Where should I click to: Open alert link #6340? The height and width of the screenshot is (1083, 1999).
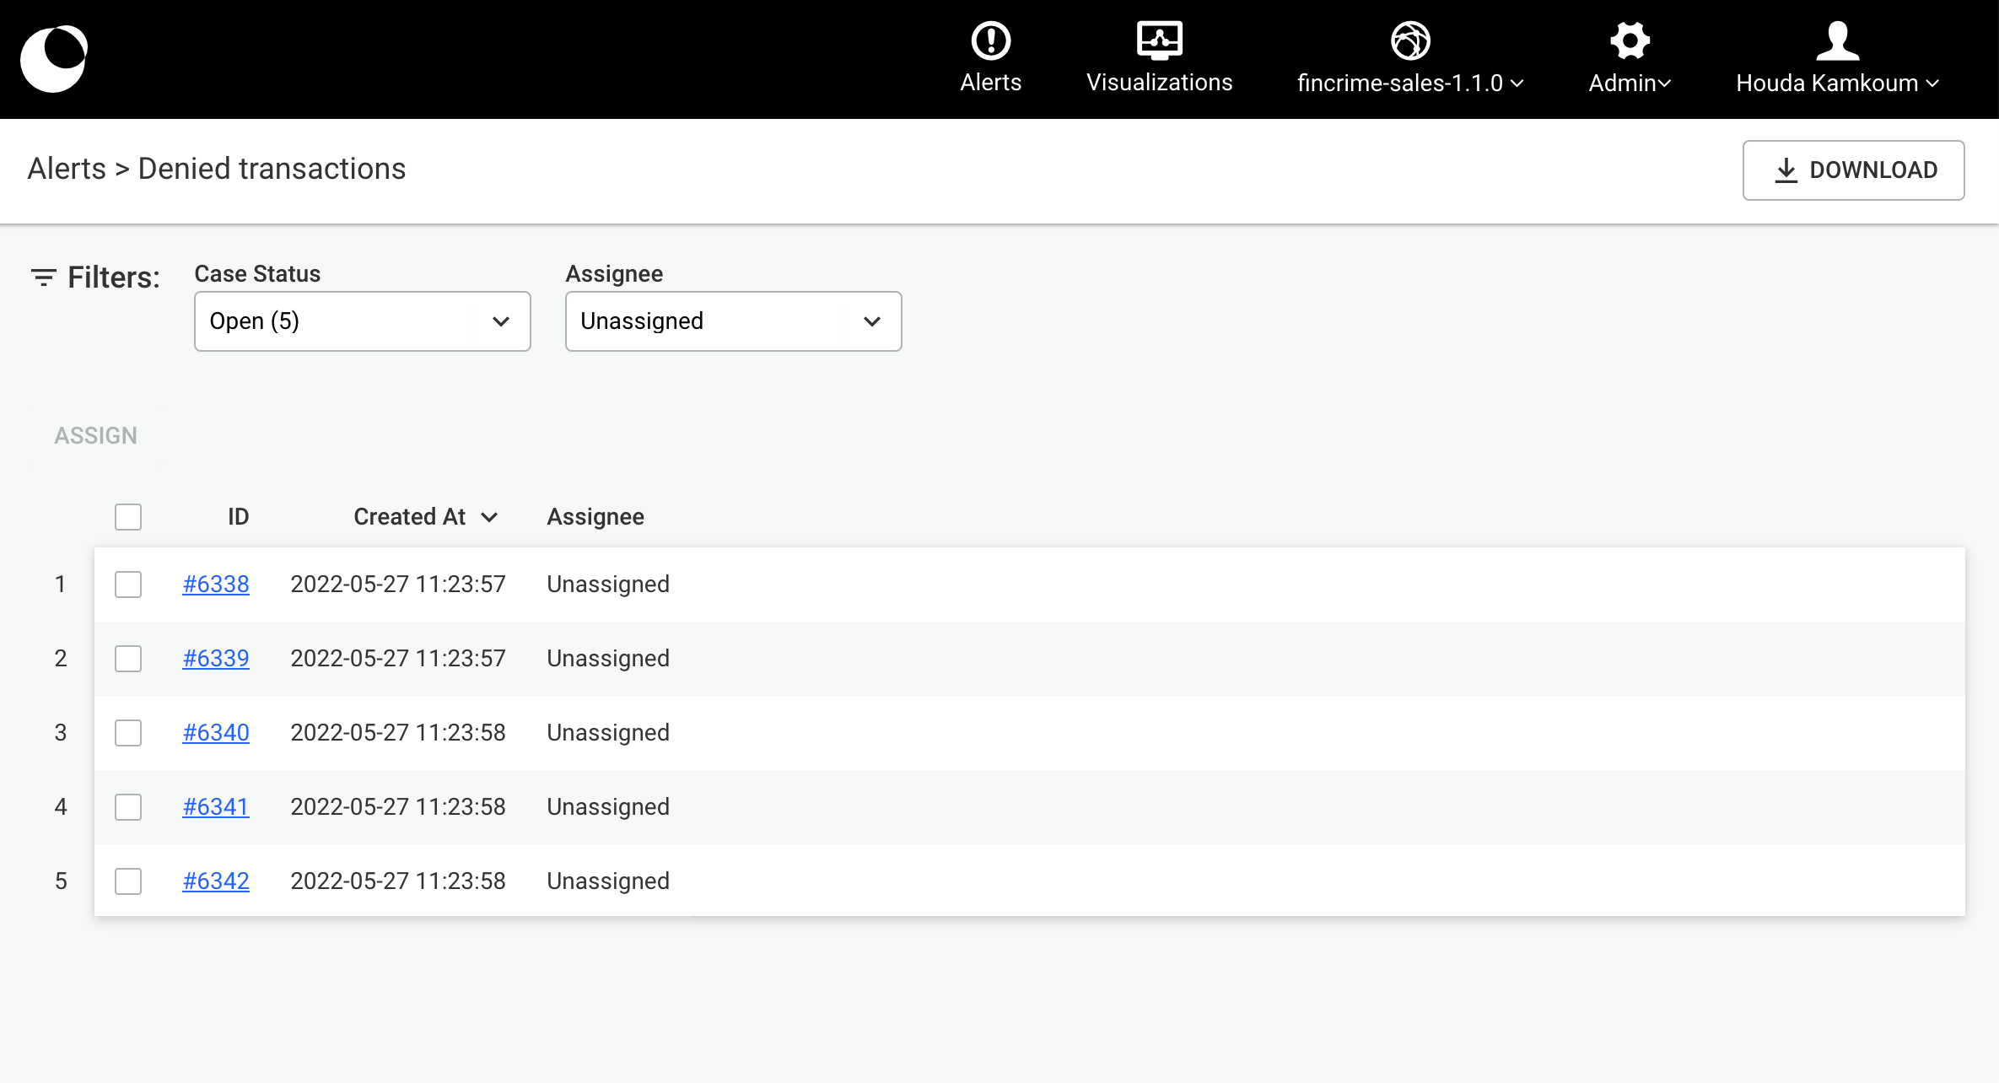click(x=216, y=732)
